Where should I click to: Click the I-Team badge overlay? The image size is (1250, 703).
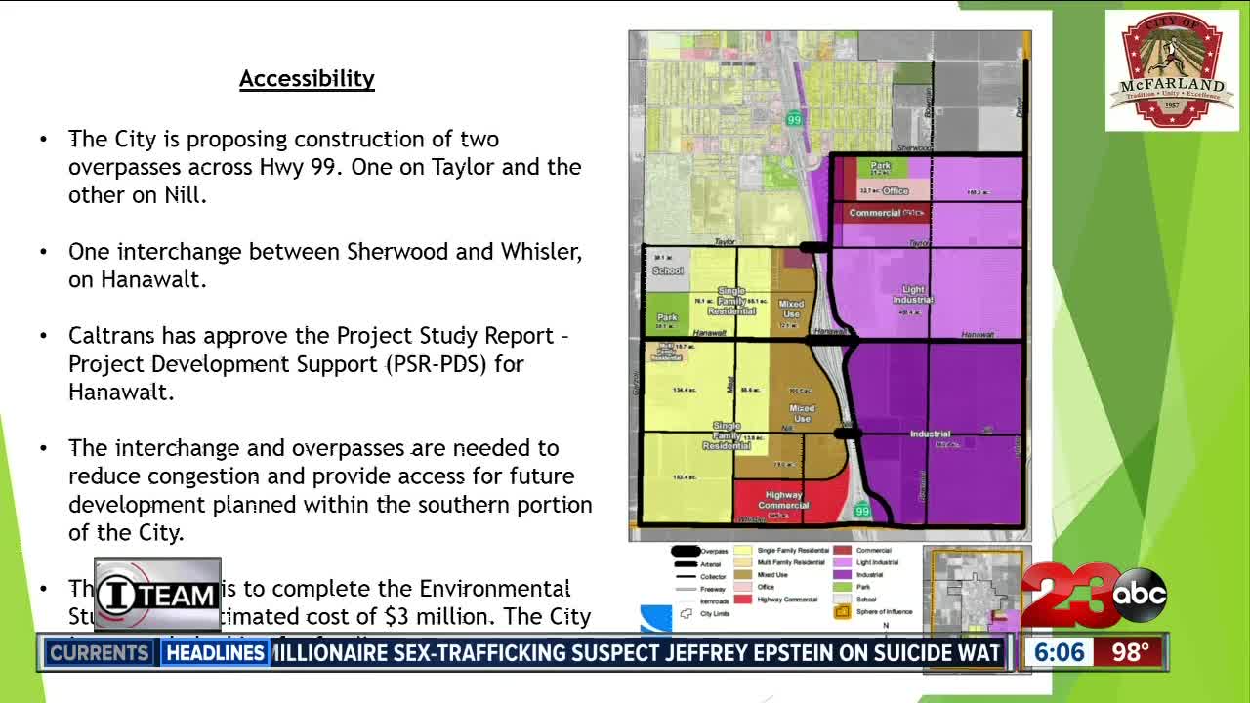tap(157, 594)
